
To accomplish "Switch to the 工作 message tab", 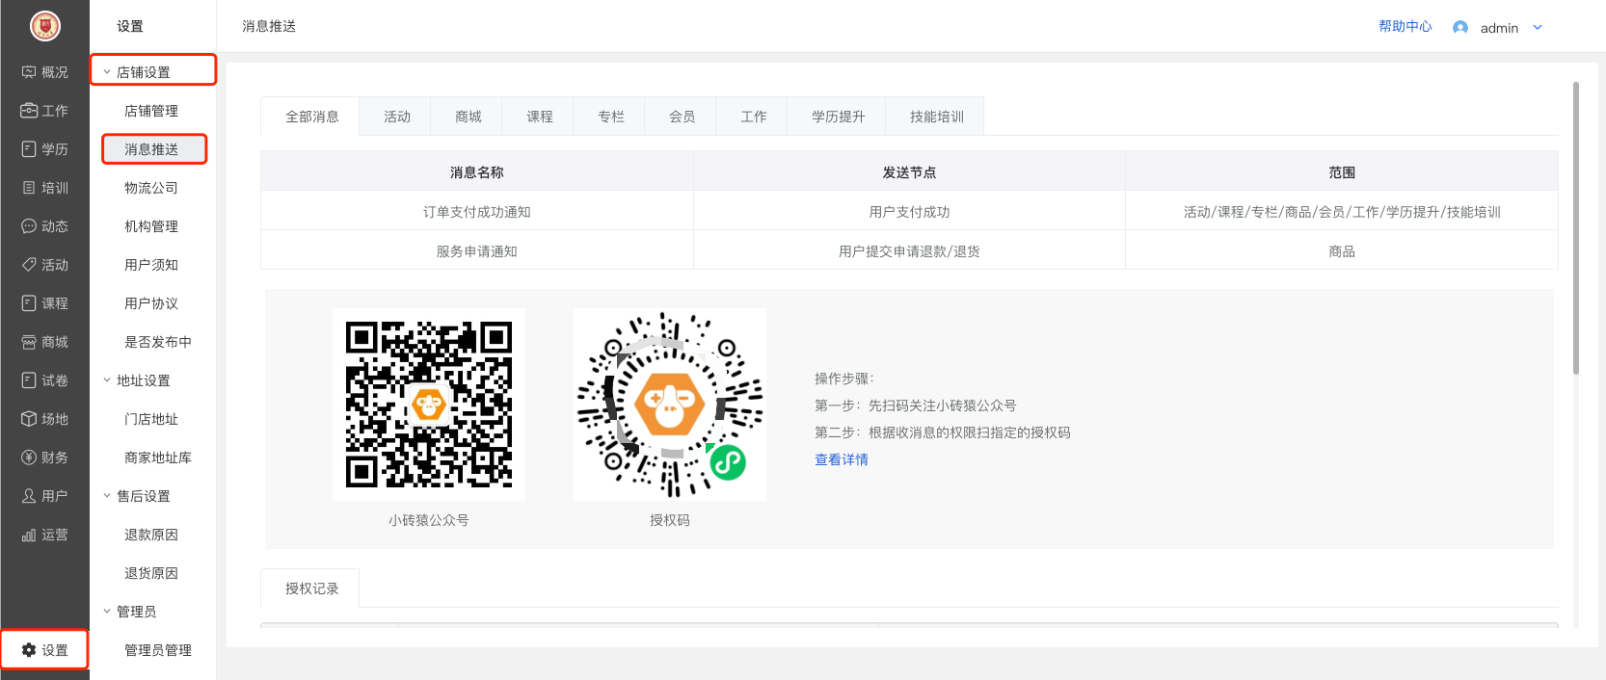I will click(x=754, y=117).
